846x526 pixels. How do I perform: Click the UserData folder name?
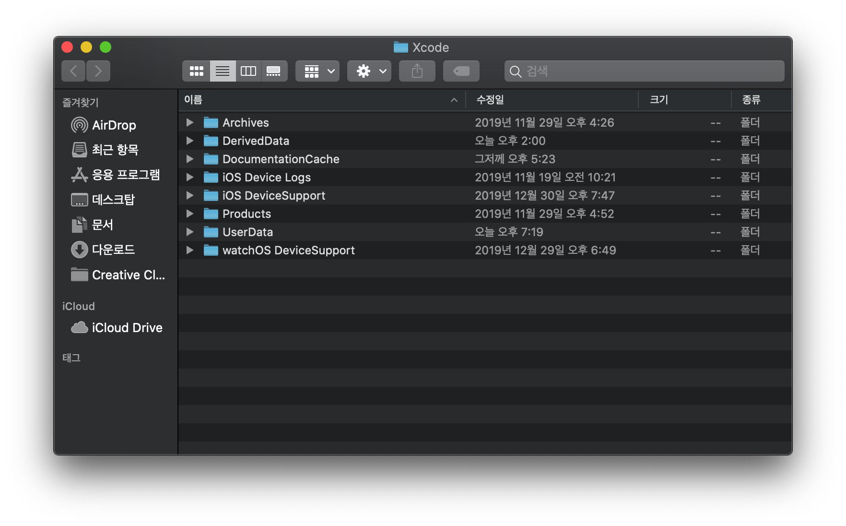pyautogui.click(x=247, y=232)
